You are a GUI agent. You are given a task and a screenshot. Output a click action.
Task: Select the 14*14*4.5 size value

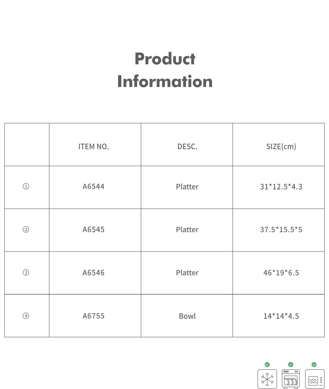point(281,316)
